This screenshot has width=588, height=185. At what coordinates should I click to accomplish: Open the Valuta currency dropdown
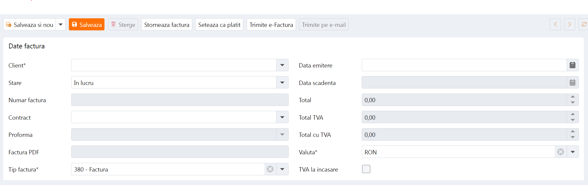573,152
